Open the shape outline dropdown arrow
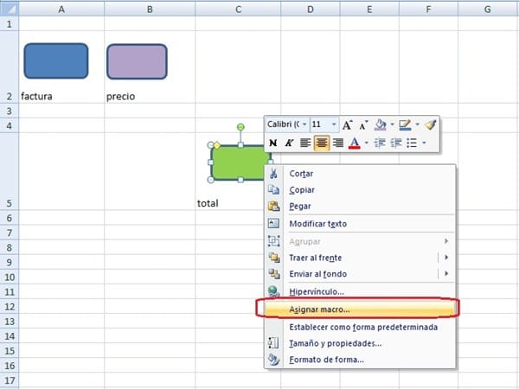Viewport: 519px width, 389px height. (x=418, y=124)
